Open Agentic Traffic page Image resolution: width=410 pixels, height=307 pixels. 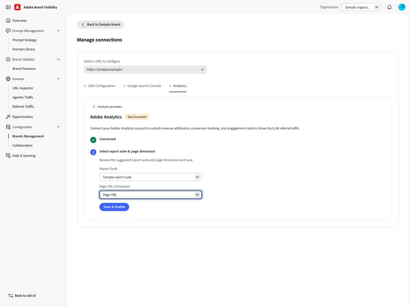click(x=23, y=97)
